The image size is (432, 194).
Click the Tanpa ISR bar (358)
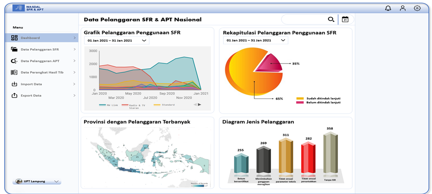(331, 152)
